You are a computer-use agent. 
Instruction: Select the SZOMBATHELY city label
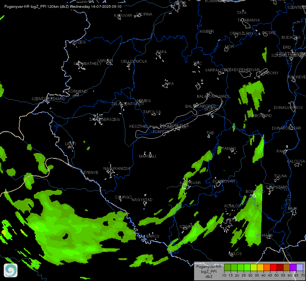[x=88, y=64]
